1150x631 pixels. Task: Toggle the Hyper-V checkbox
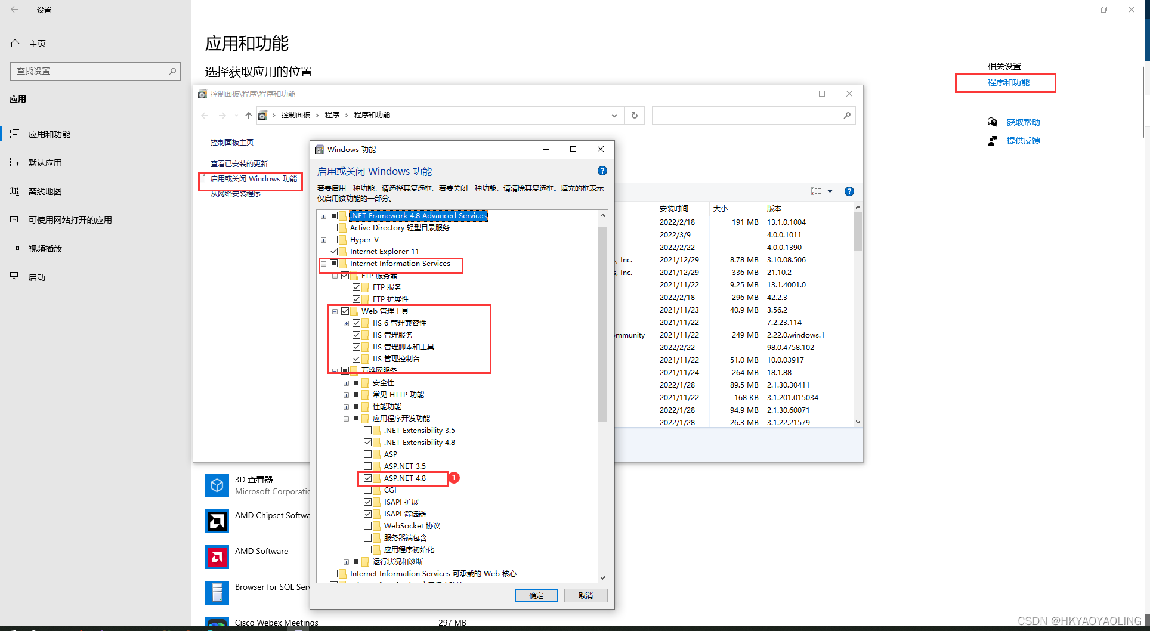tap(334, 239)
